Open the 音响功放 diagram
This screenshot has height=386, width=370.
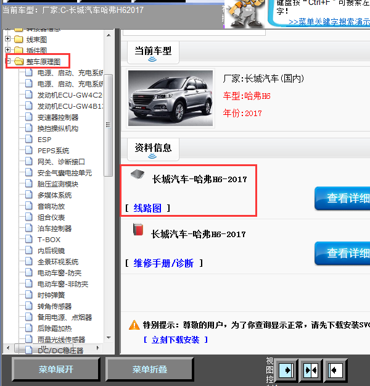point(51,206)
